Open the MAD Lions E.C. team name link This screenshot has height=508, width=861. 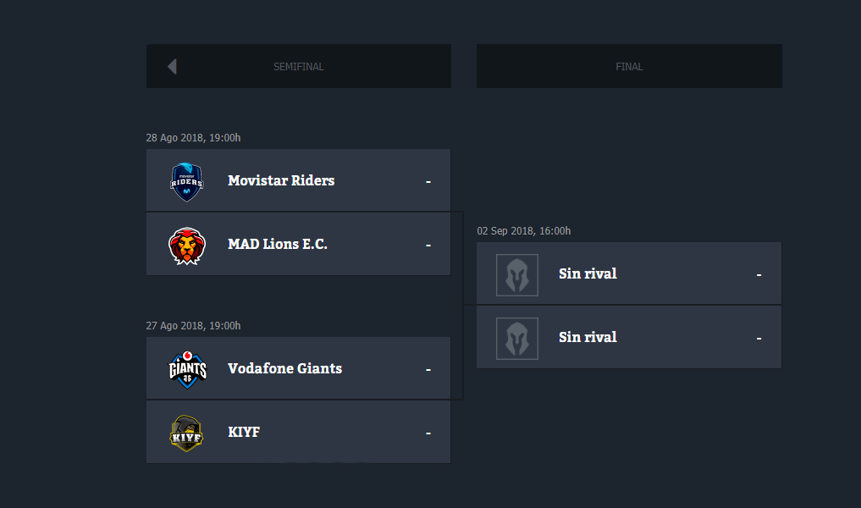(278, 244)
